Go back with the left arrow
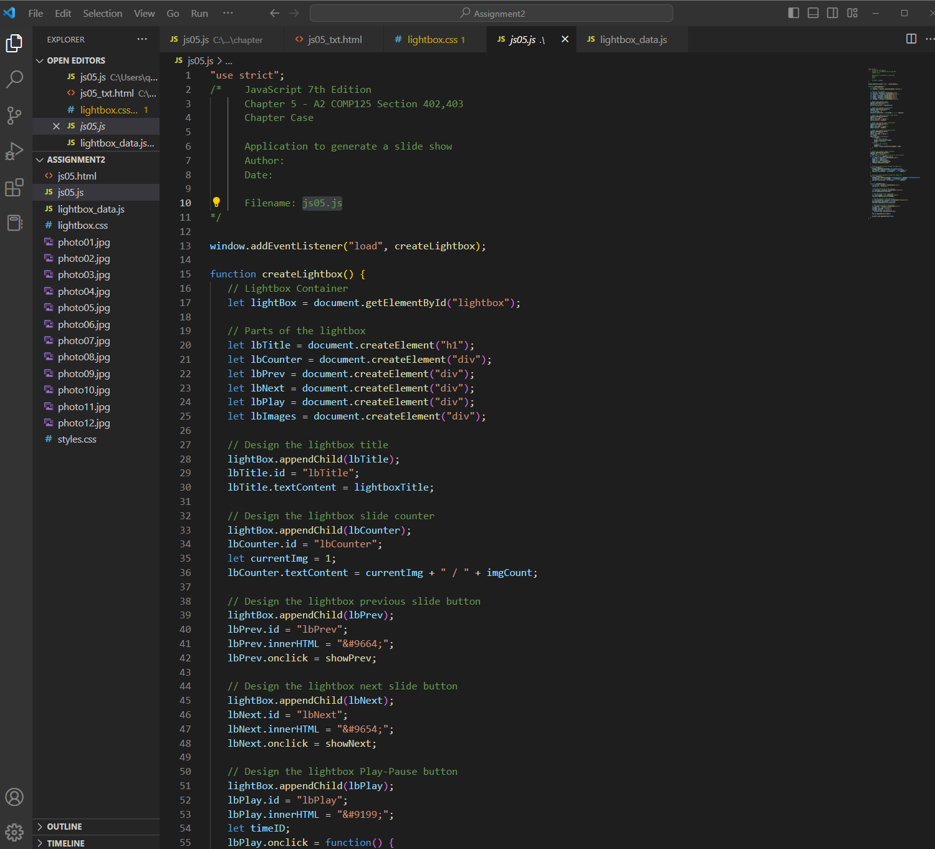935x849 pixels. click(x=274, y=13)
